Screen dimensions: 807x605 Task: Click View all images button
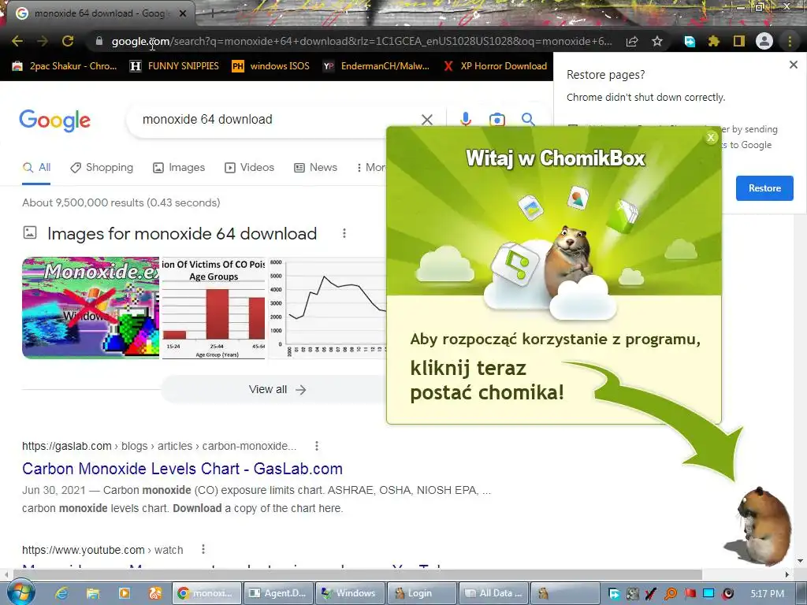click(x=277, y=389)
